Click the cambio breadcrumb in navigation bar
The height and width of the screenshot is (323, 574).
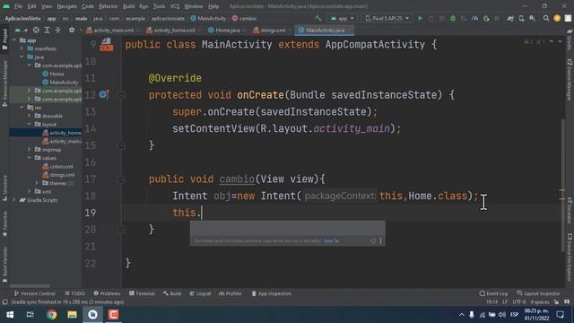point(244,18)
